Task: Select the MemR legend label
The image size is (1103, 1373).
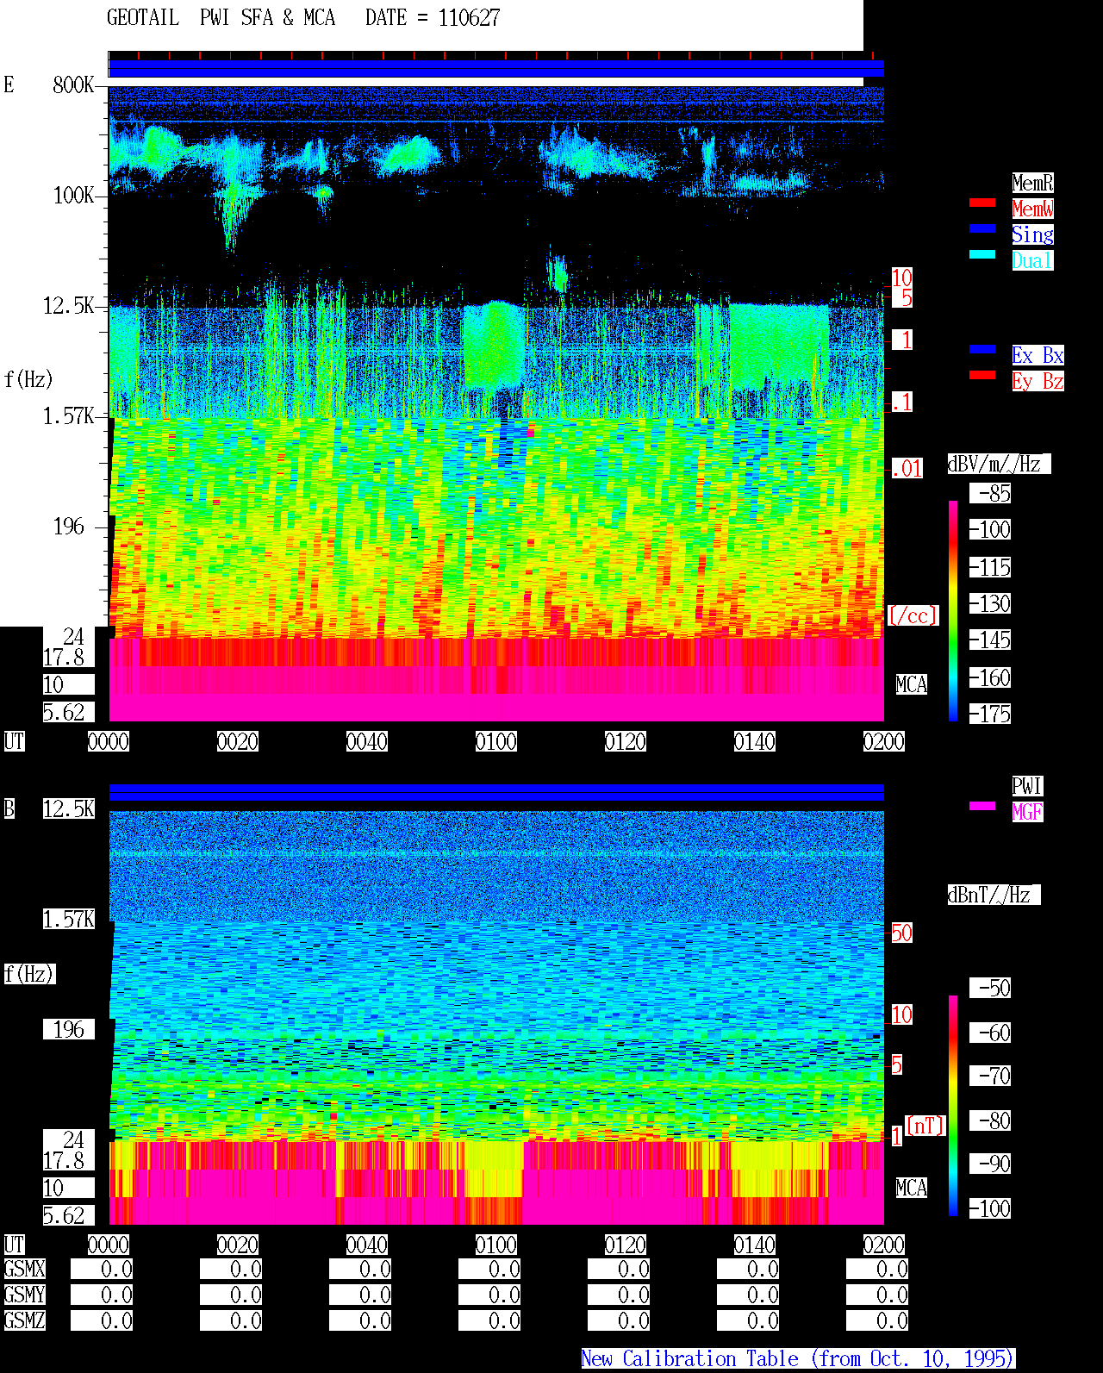Action: coord(1032,183)
